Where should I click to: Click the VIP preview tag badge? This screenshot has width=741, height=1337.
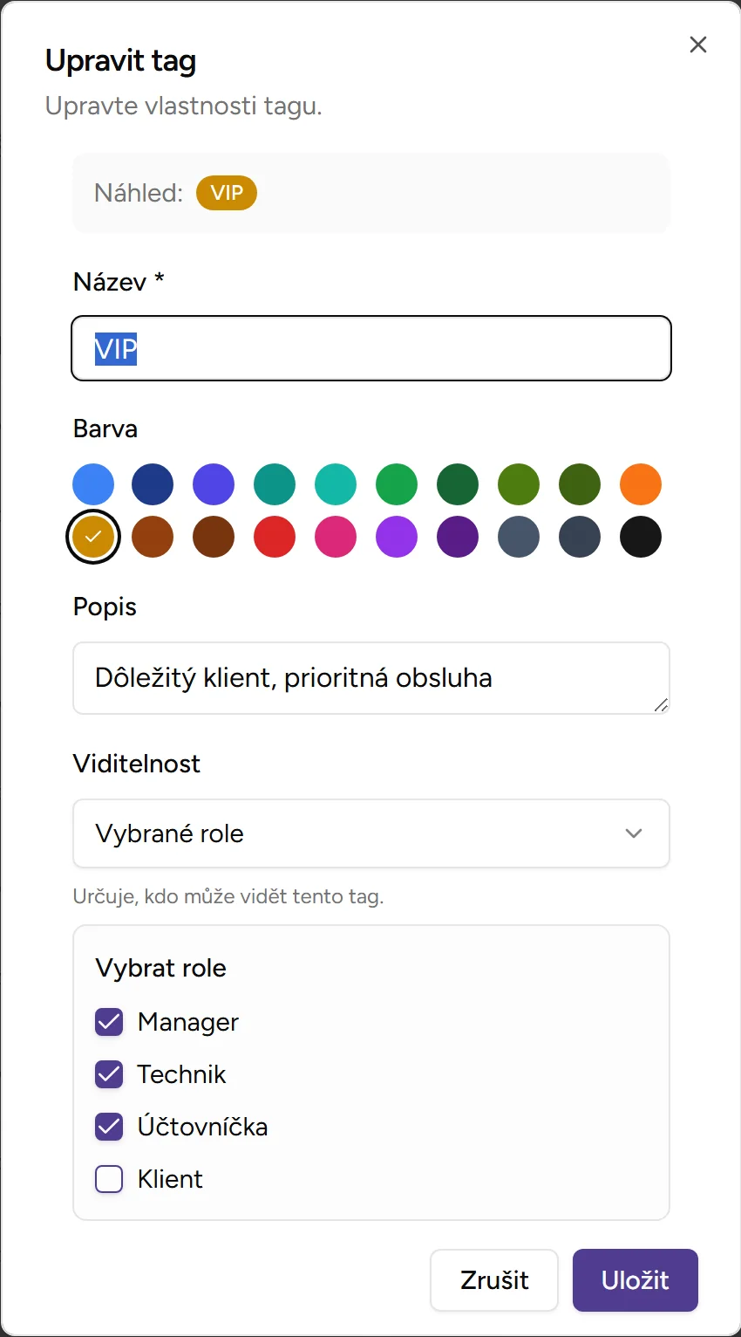coord(227,193)
